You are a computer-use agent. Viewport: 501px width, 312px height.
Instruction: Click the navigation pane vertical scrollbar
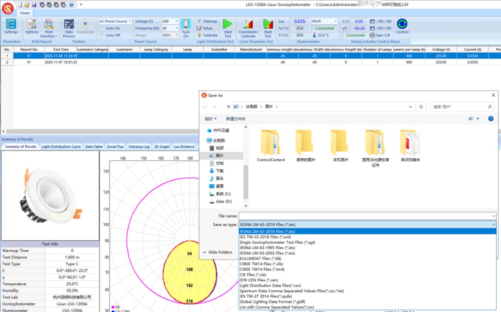coord(245,182)
